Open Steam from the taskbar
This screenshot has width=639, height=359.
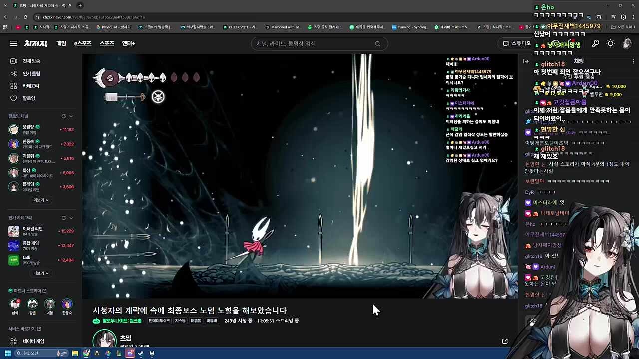coord(141,354)
